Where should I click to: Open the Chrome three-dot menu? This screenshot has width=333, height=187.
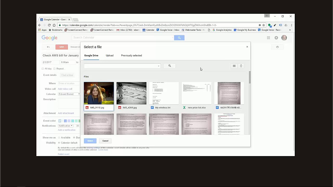coord(291,25)
